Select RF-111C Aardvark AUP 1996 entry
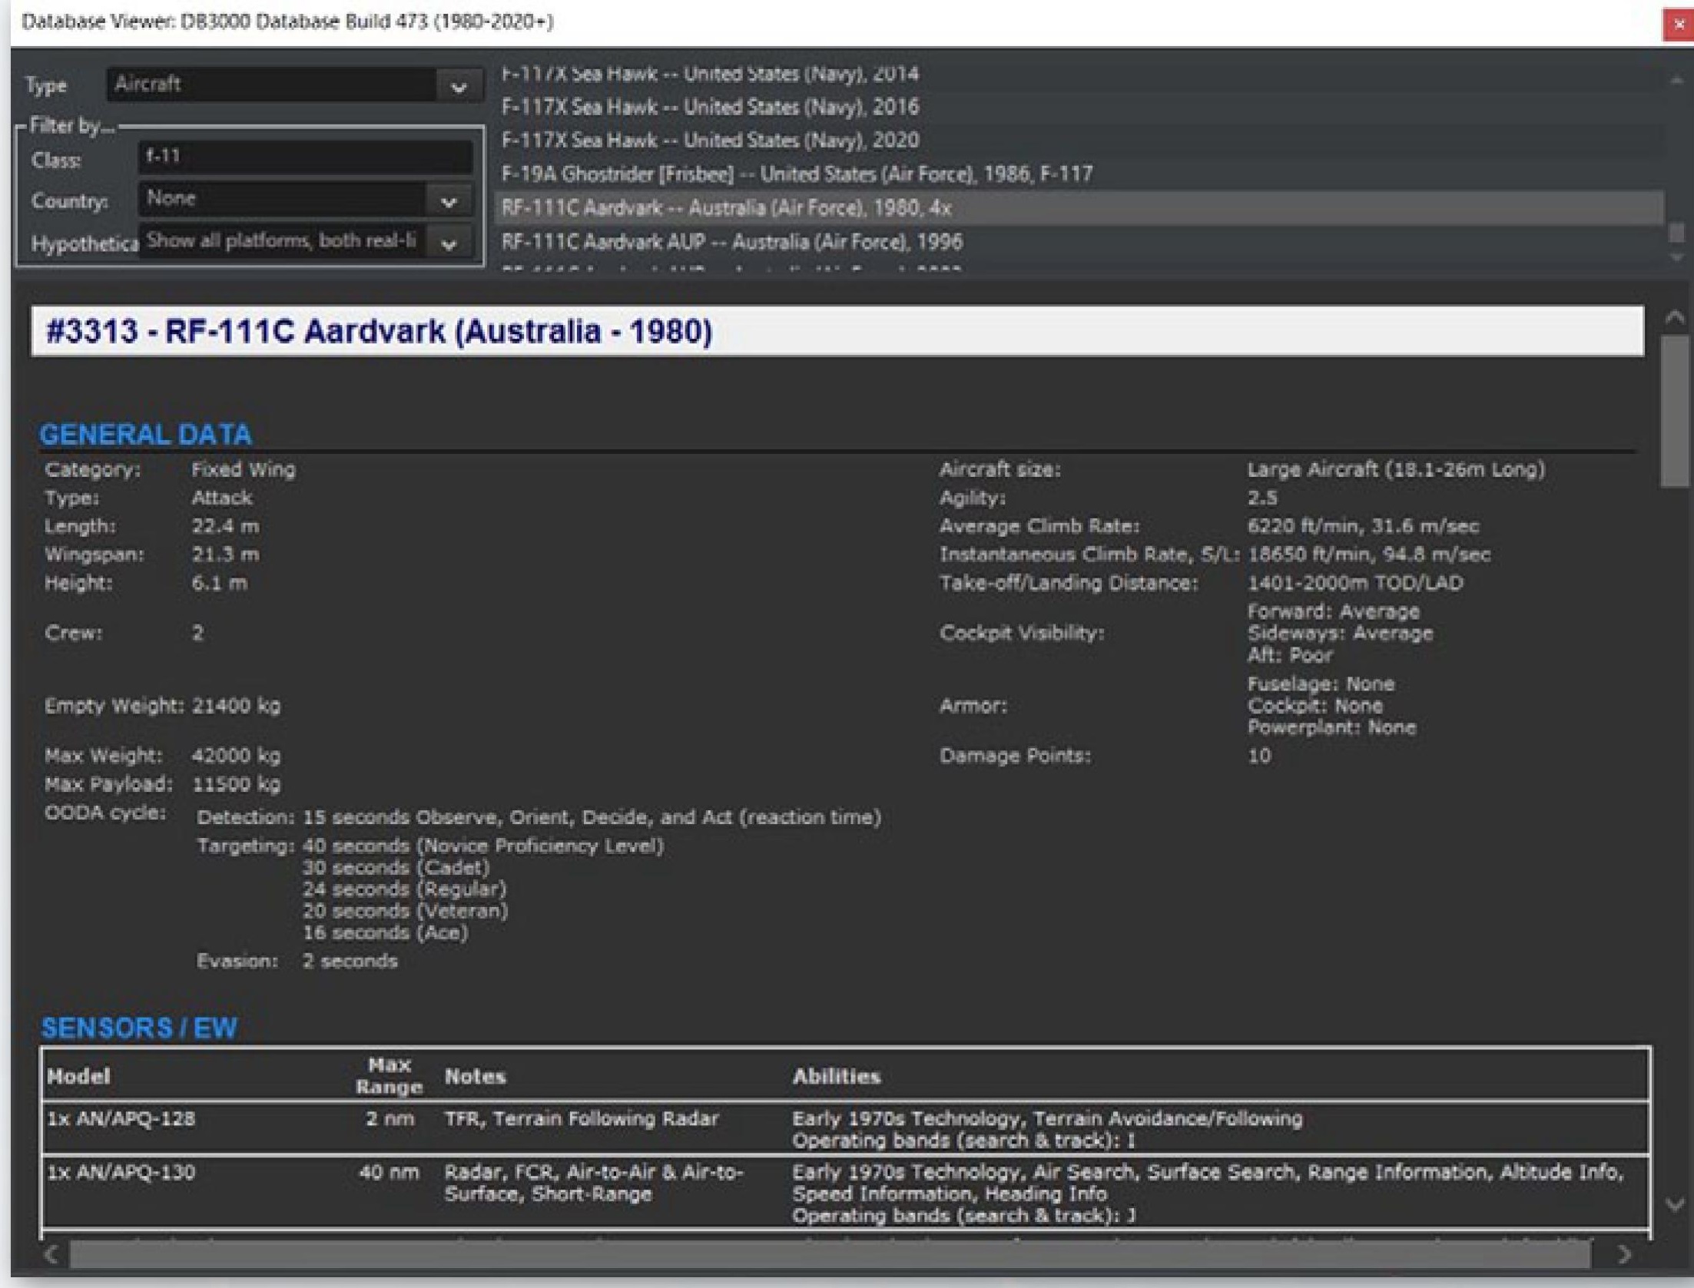1694x1288 pixels. tap(731, 243)
